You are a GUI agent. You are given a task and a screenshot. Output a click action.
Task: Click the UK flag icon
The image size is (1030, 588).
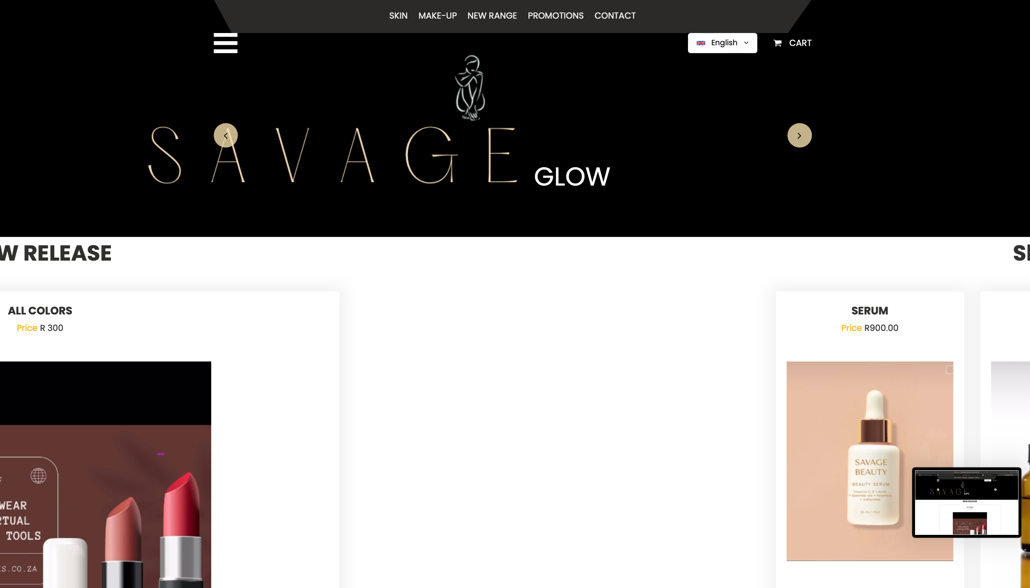(701, 43)
